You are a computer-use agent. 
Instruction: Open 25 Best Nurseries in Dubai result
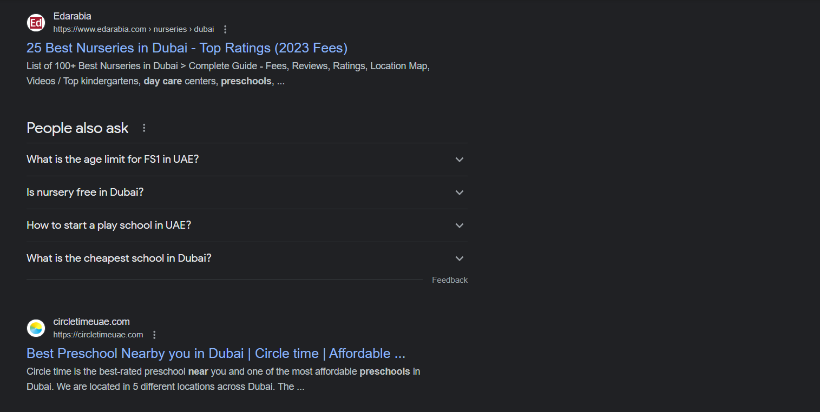187,48
